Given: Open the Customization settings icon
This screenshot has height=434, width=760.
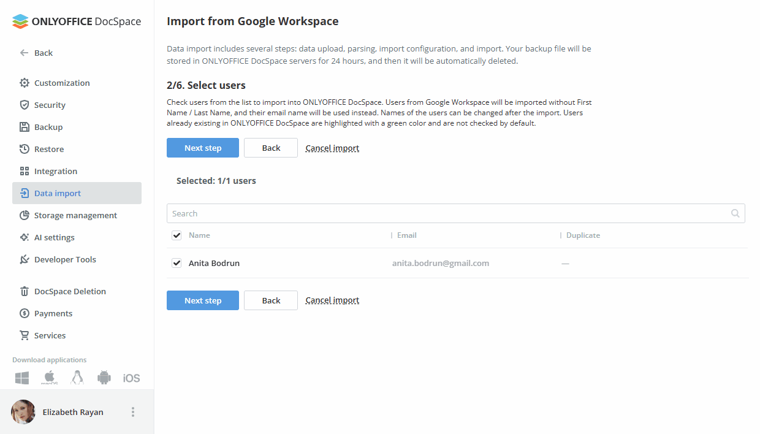Looking at the screenshot, I should point(25,82).
